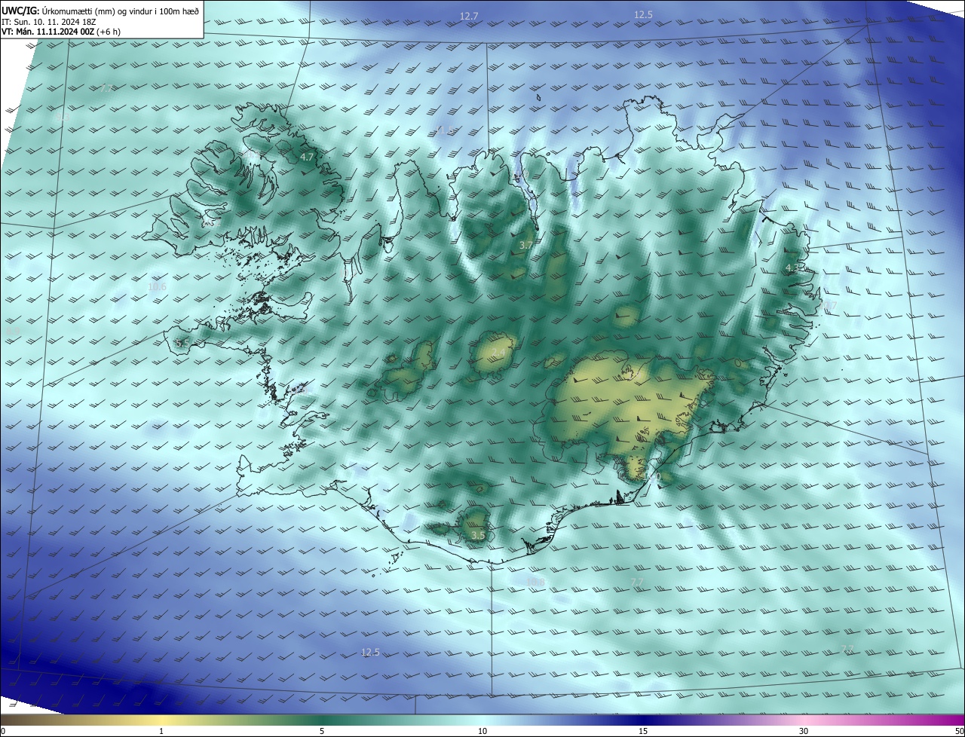Image resolution: width=965 pixels, height=737 pixels.
Task: Click the 4.7 value over the Westfjords
Action: [306, 157]
